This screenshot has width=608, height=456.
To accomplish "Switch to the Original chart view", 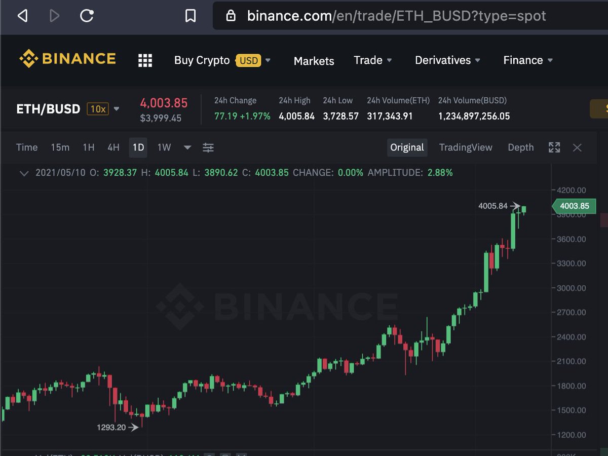I will coord(407,147).
